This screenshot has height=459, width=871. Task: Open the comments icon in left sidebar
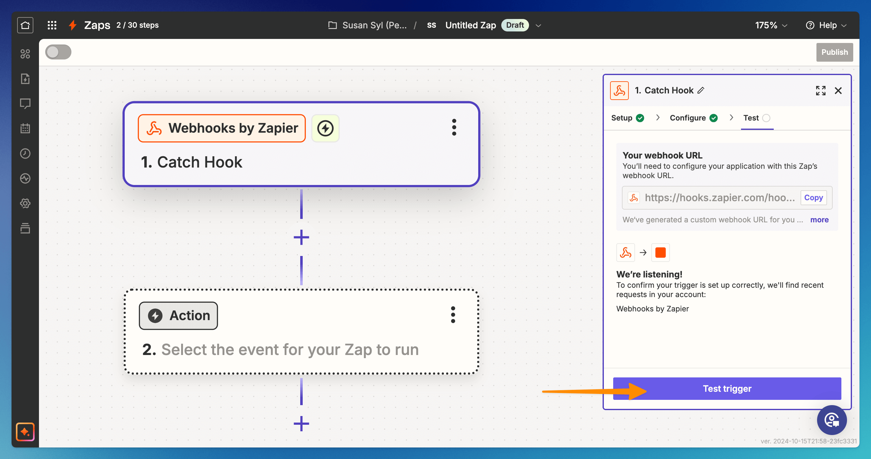click(25, 103)
